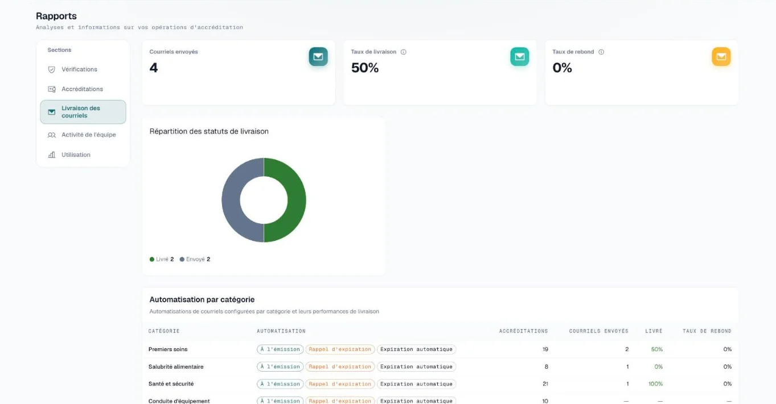Click the Activité de l'équipe people icon
The height and width of the screenshot is (404, 776).
click(x=52, y=135)
